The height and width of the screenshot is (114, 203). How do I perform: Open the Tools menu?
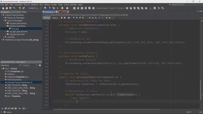(66, 5)
